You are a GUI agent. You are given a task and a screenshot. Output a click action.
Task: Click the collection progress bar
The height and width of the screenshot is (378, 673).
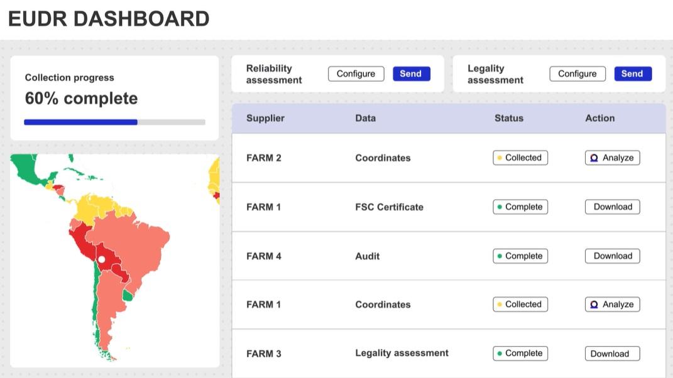click(114, 122)
